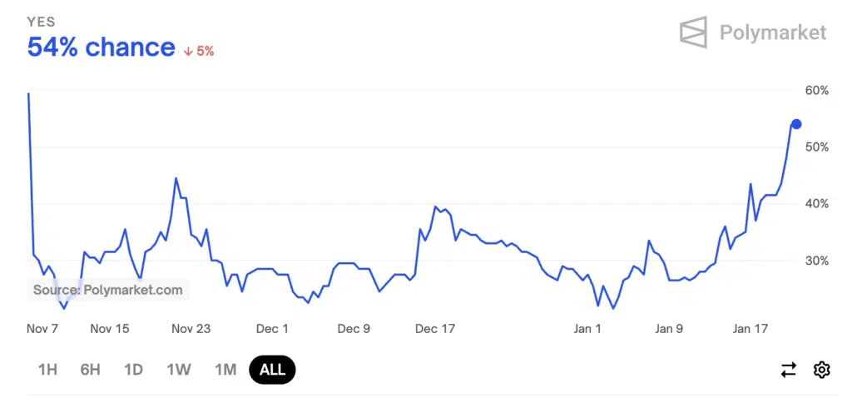Switch to the 1M range
This screenshot has width=852, height=403.
click(x=225, y=370)
